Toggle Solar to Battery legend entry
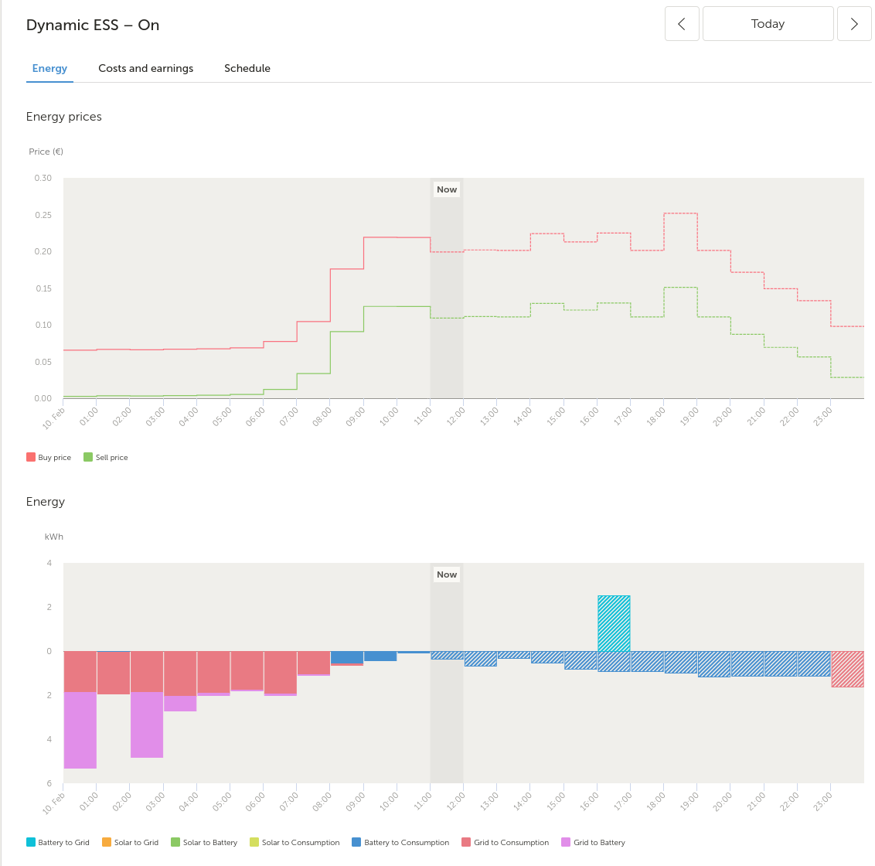The width and height of the screenshot is (875, 866). pyautogui.click(x=204, y=843)
